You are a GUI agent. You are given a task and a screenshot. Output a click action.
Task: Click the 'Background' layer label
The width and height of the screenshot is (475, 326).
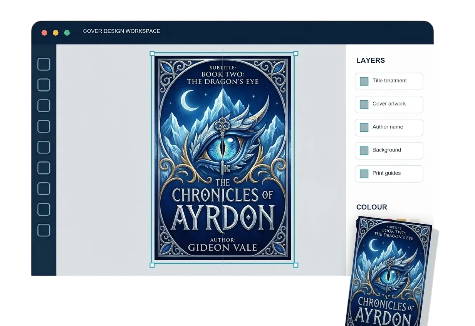click(387, 150)
